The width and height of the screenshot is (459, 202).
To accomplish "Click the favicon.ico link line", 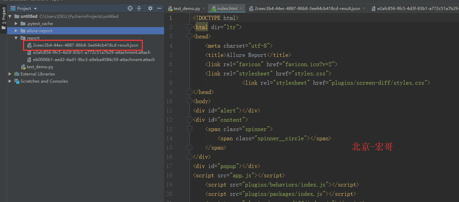I will point(272,64).
